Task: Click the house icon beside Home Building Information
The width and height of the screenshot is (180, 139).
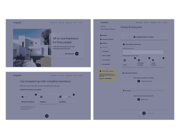Action: click(124, 44)
